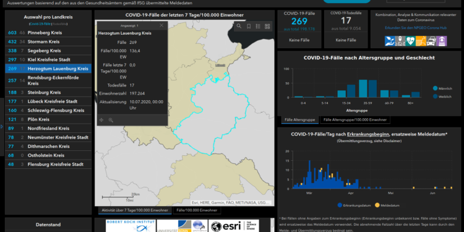
Task: Switch map to Fälle/100.000 Einwohner tab
Action: pyautogui.click(x=197, y=210)
